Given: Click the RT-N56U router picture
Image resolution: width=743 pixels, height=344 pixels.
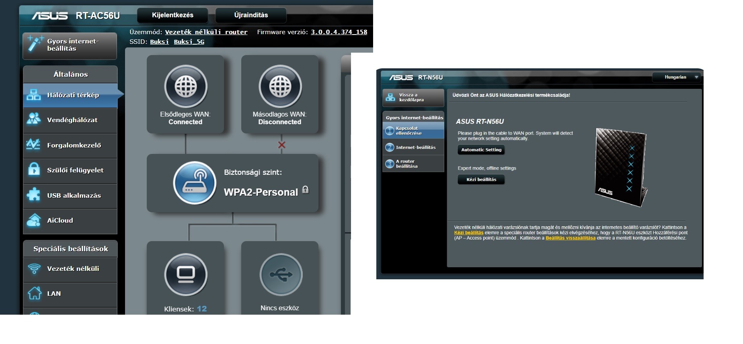Looking at the screenshot, I should tap(621, 167).
